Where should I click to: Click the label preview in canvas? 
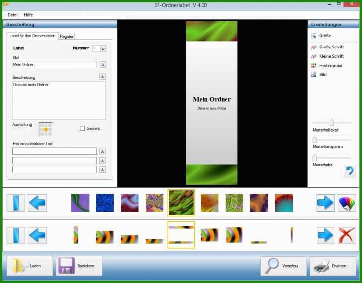pos(212,103)
